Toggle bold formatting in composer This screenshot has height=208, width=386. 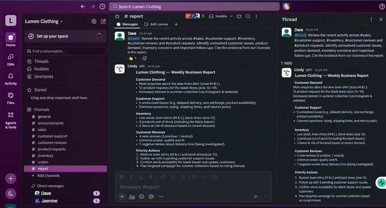121,177
